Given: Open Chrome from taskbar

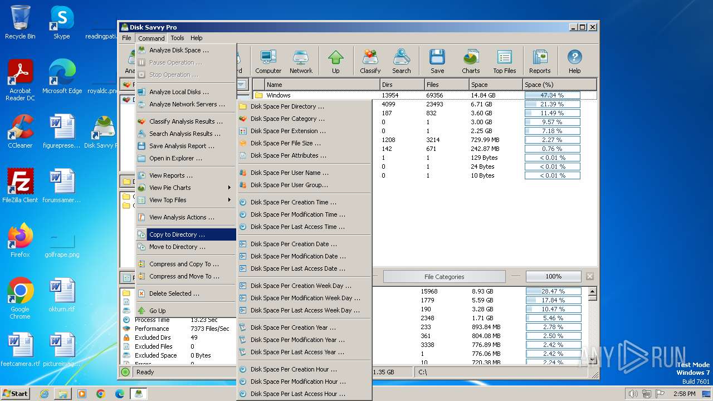Looking at the screenshot, I should (101, 394).
